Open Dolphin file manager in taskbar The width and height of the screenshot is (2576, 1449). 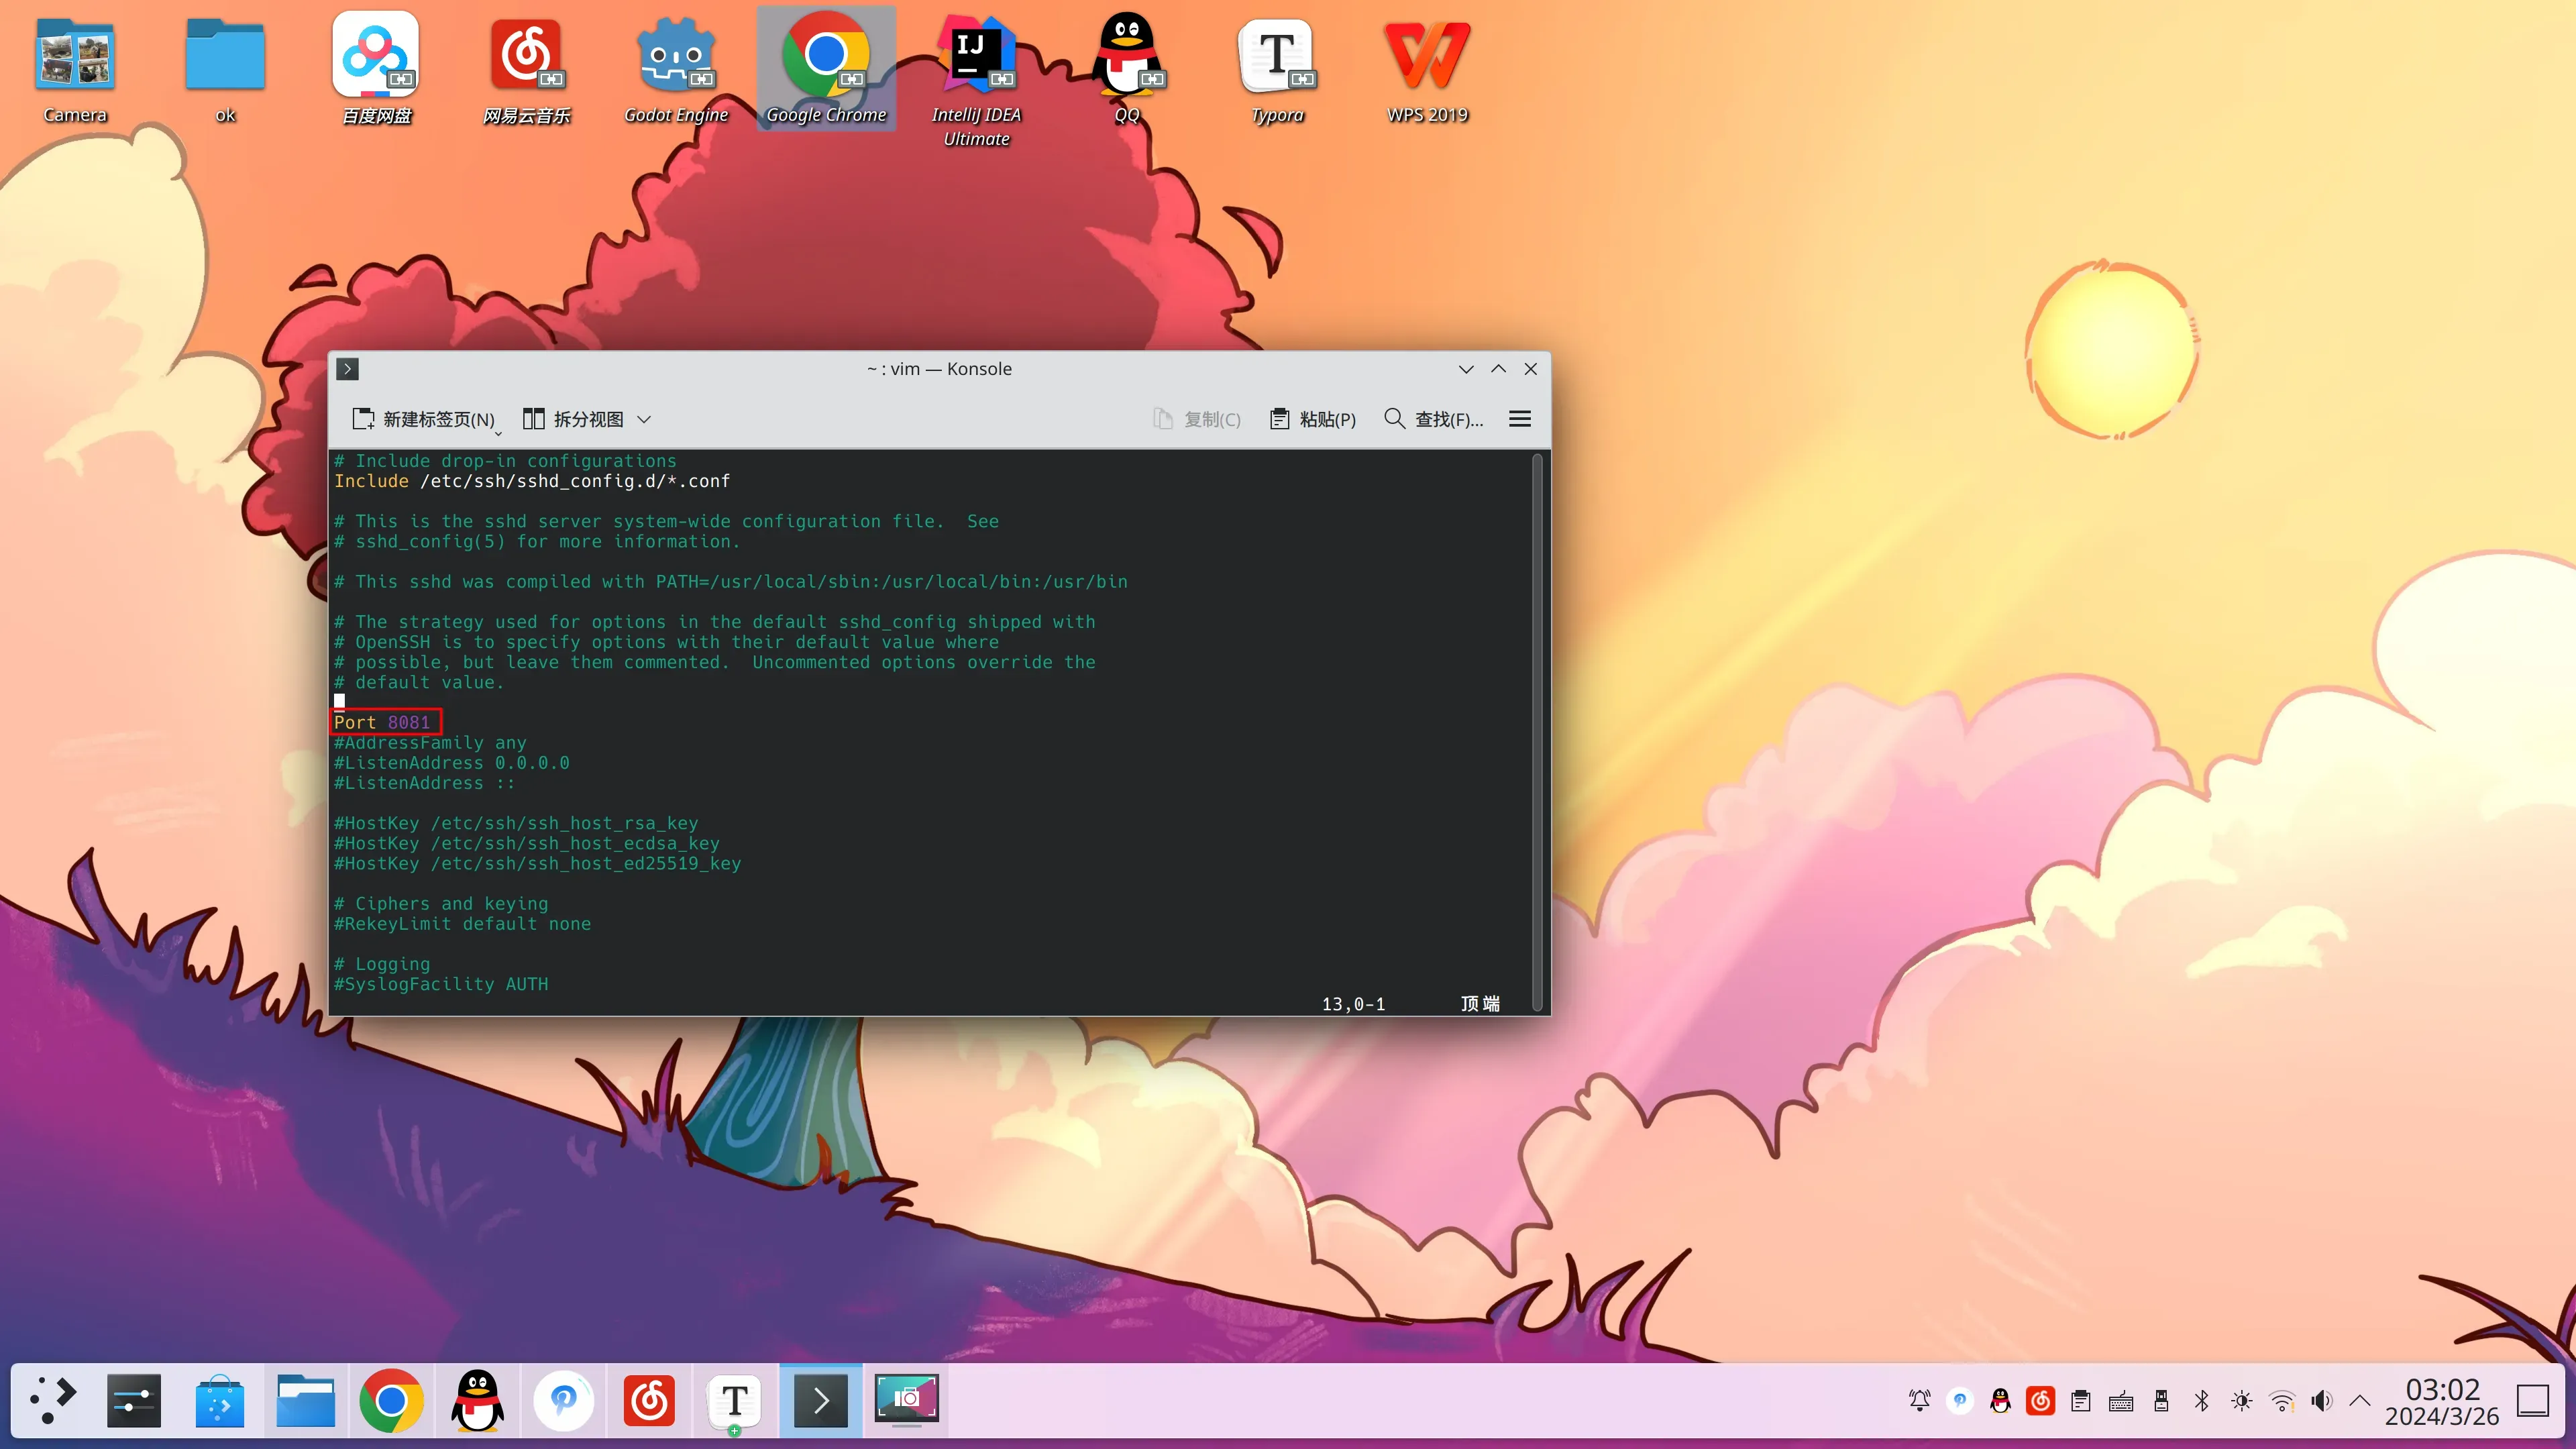[x=305, y=1400]
